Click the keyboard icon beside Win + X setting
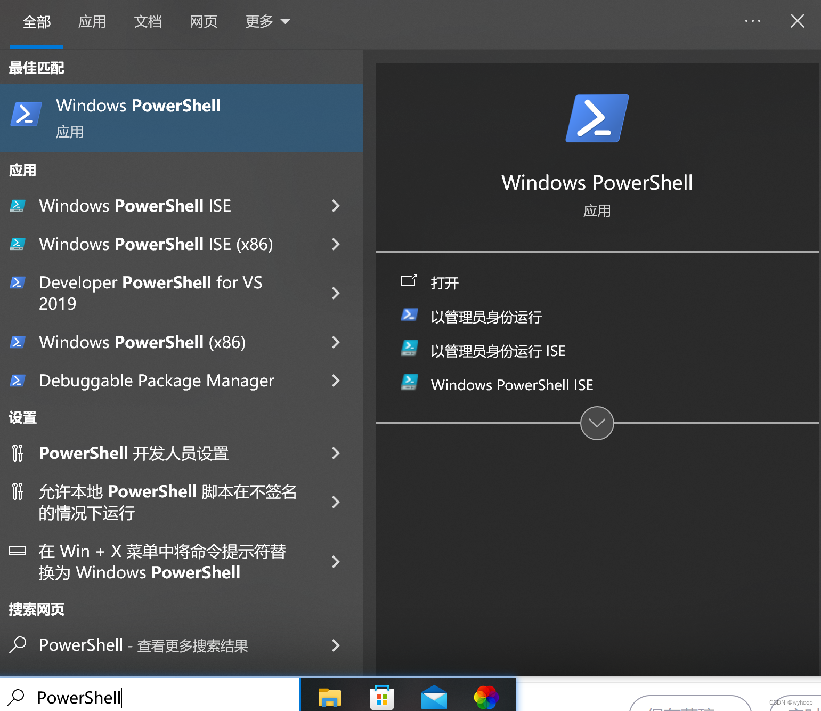Screen dimensions: 821x711 point(18,551)
